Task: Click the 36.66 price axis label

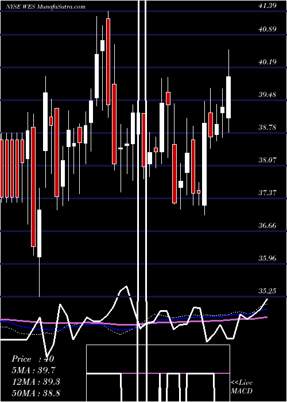Action: point(267,226)
